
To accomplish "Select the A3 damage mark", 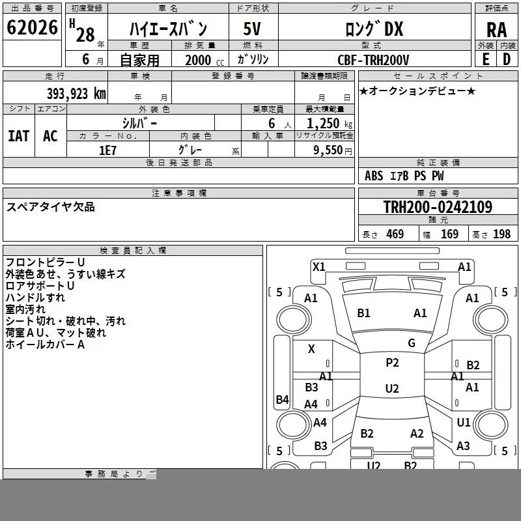I will pyautogui.click(x=463, y=445).
